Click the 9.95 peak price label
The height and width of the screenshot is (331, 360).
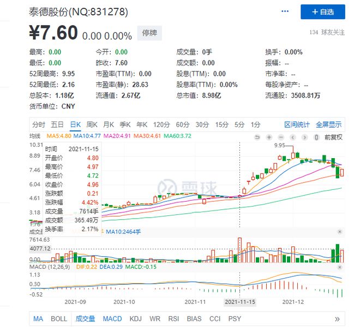tap(279, 145)
